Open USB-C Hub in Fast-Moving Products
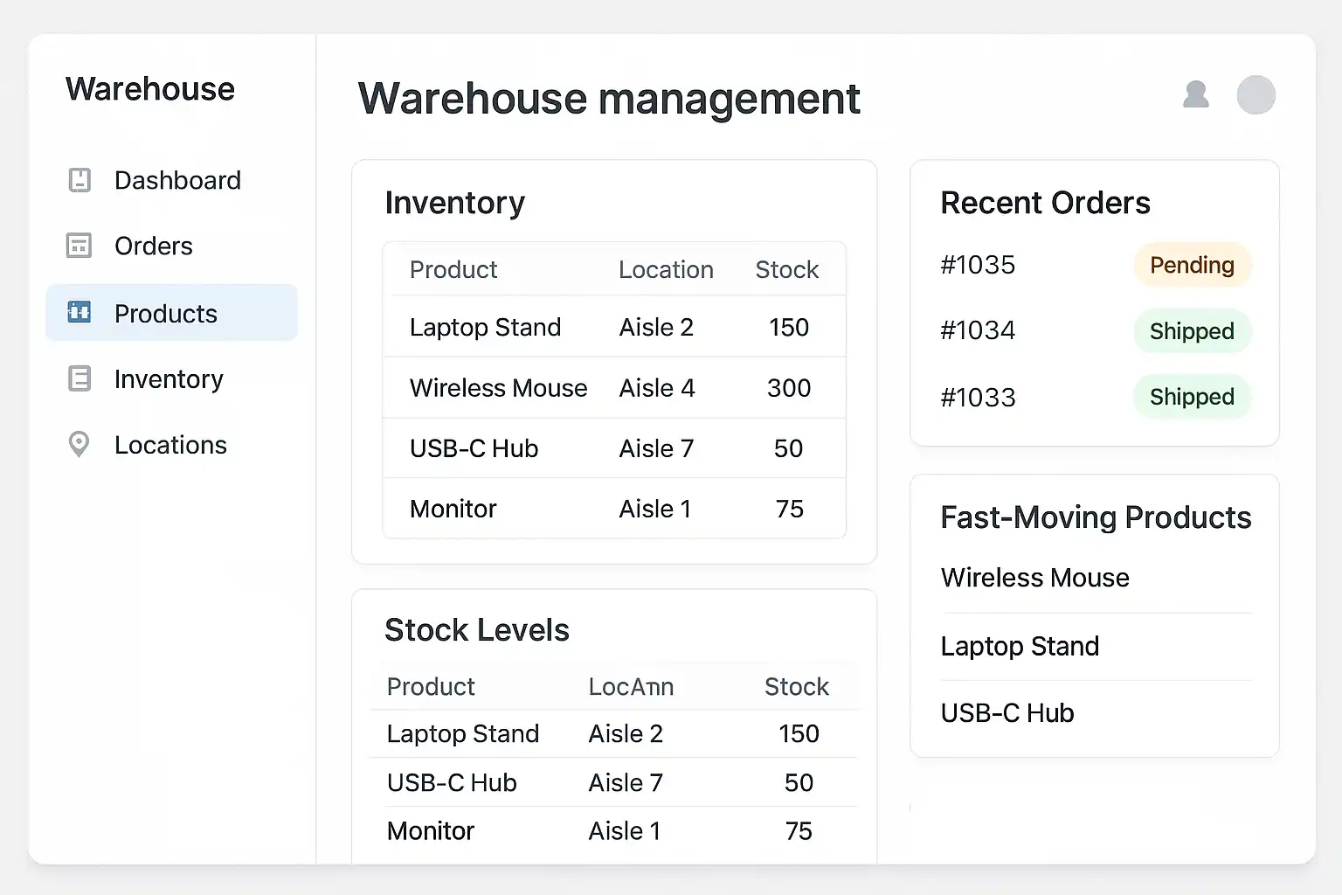 [x=1006, y=713]
